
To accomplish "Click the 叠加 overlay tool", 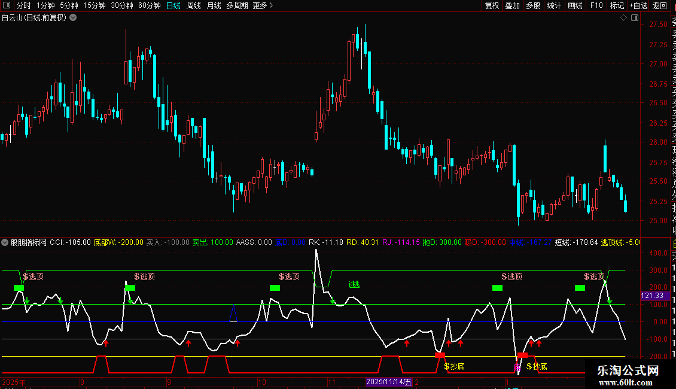I will click(x=512, y=5).
